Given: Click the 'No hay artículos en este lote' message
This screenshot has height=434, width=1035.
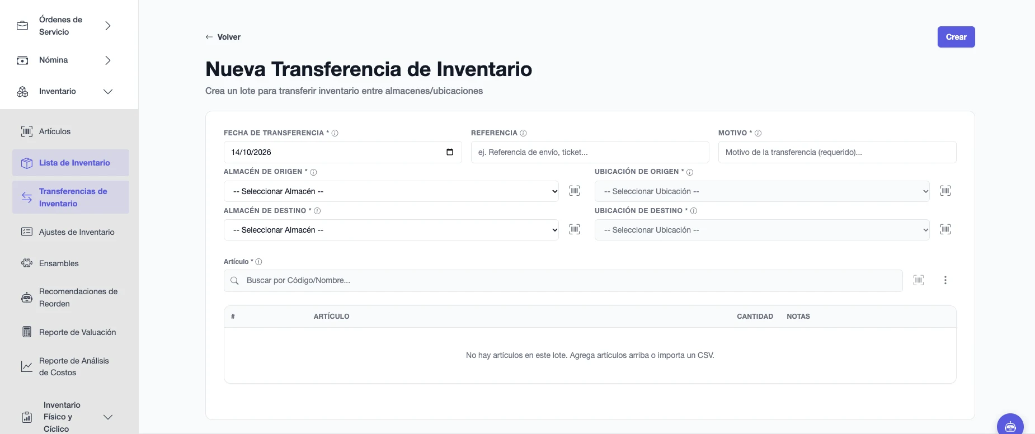Looking at the screenshot, I should pyautogui.click(x=590, y=355).
